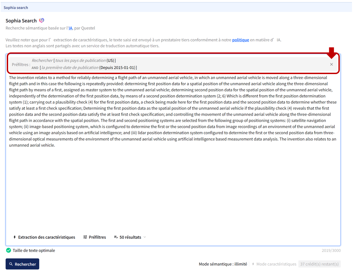Expand the 50 résultats dropdown
354x277 pixels.
click(130, 237)
